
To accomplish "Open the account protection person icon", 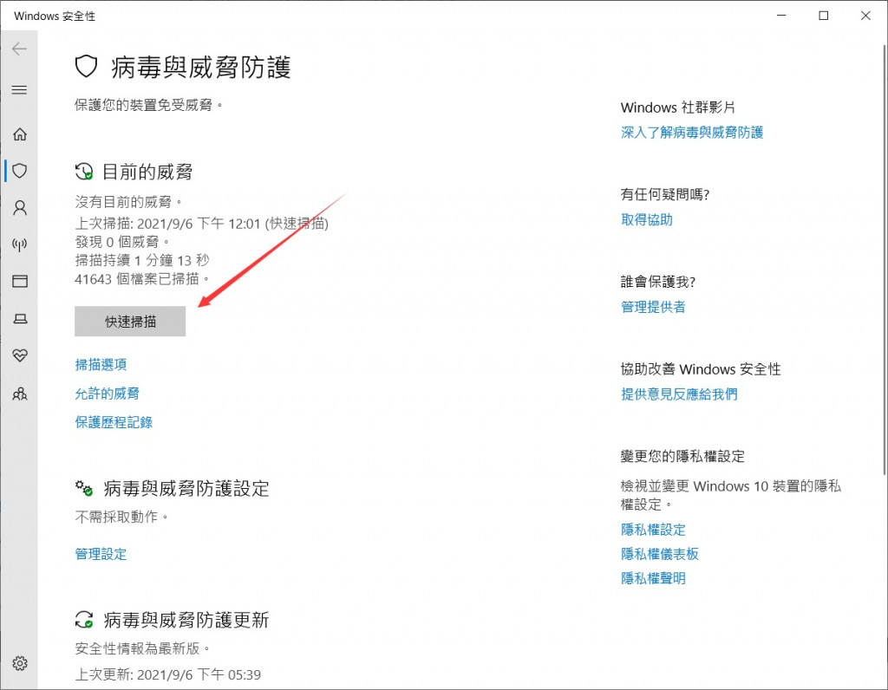I will click(20, 208).
